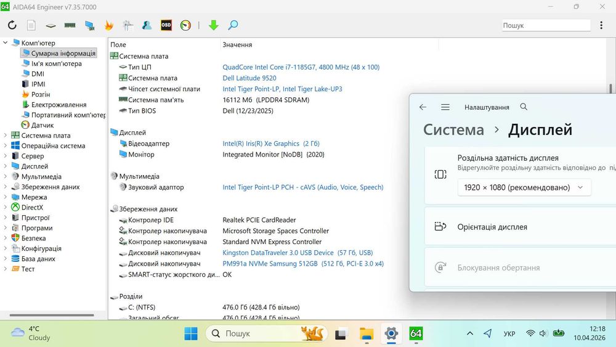Click the magnifier search toolbar icon

(x=233, y=25)
